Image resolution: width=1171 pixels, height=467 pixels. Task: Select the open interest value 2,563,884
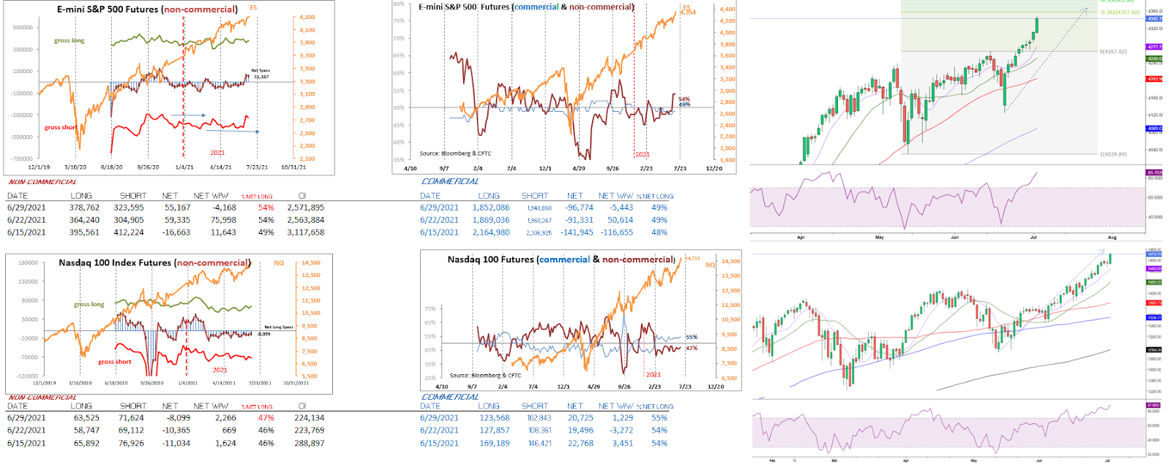click(x=306, y=220)
